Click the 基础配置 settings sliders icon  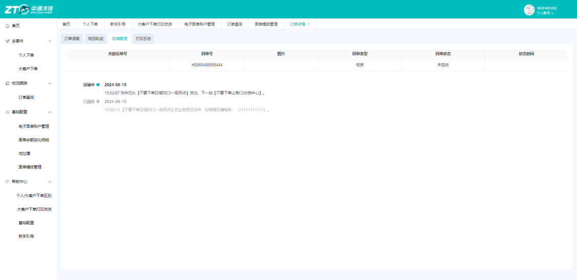(7, 112)
